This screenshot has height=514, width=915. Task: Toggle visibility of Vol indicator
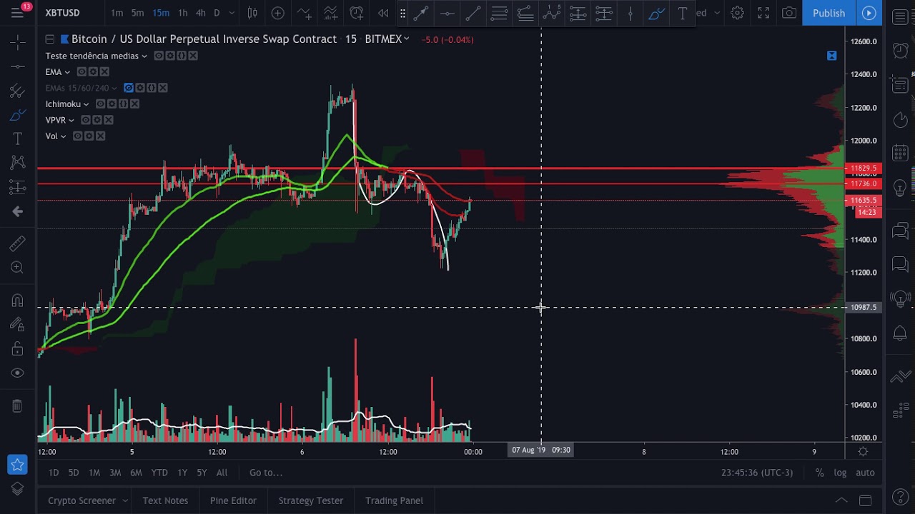click(77, 136)
